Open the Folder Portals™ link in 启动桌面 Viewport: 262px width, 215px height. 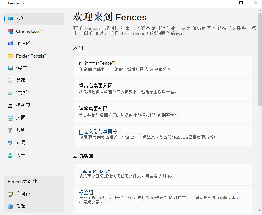[94, 171]
